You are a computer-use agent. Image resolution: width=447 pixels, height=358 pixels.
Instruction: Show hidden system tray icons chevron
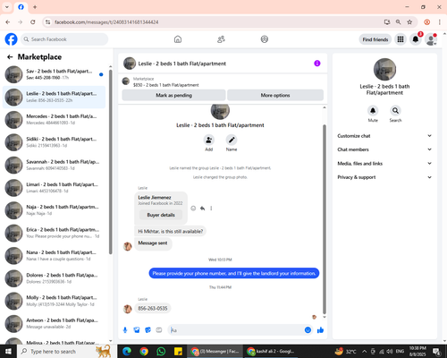(x=364, y=352)
